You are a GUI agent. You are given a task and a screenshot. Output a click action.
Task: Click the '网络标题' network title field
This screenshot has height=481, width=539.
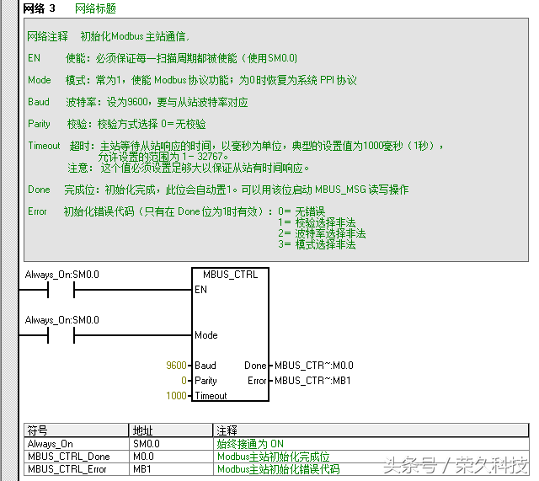[x=95, y=8]
